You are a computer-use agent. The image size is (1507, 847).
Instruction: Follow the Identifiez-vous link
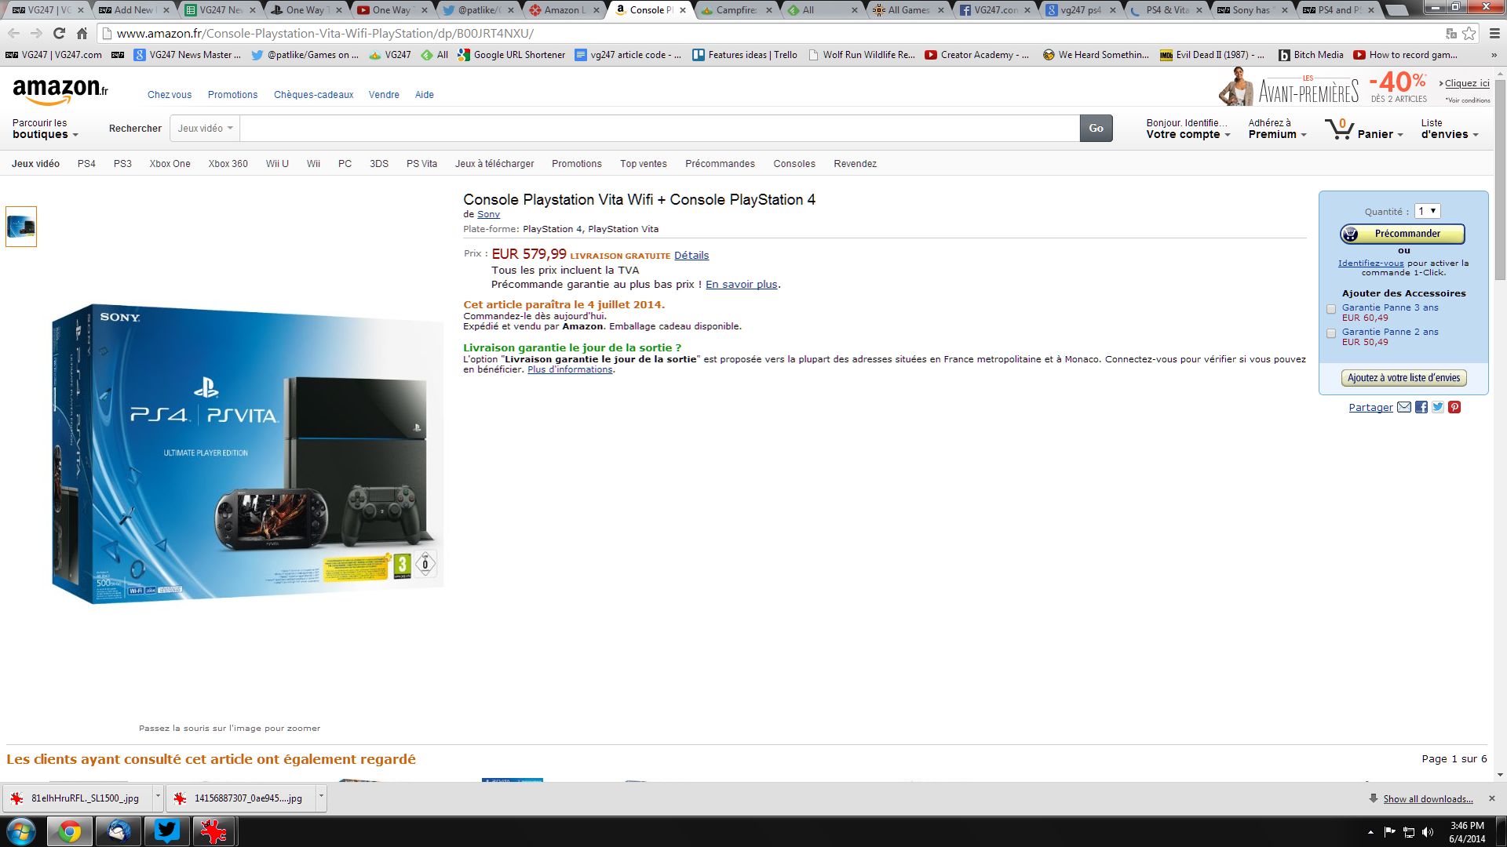(x=1370, y=263)
